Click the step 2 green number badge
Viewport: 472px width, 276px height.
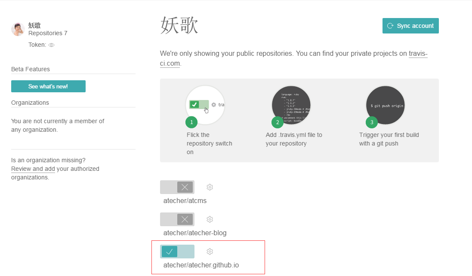[x=278, y=122]
